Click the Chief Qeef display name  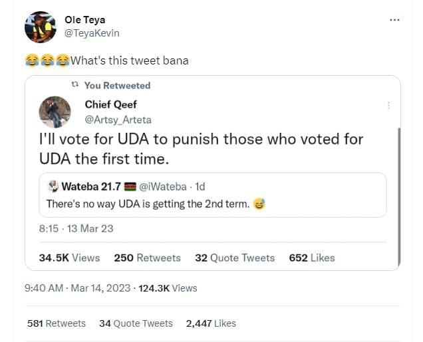(110, 104)
